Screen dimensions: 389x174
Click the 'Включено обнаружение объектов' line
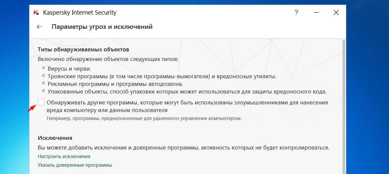108,60
